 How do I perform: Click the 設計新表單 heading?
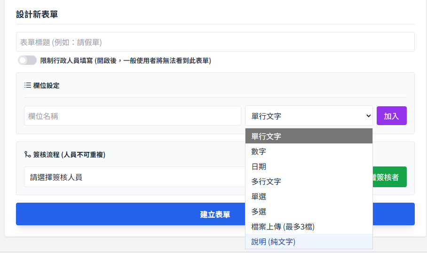(x=37, y=14)
